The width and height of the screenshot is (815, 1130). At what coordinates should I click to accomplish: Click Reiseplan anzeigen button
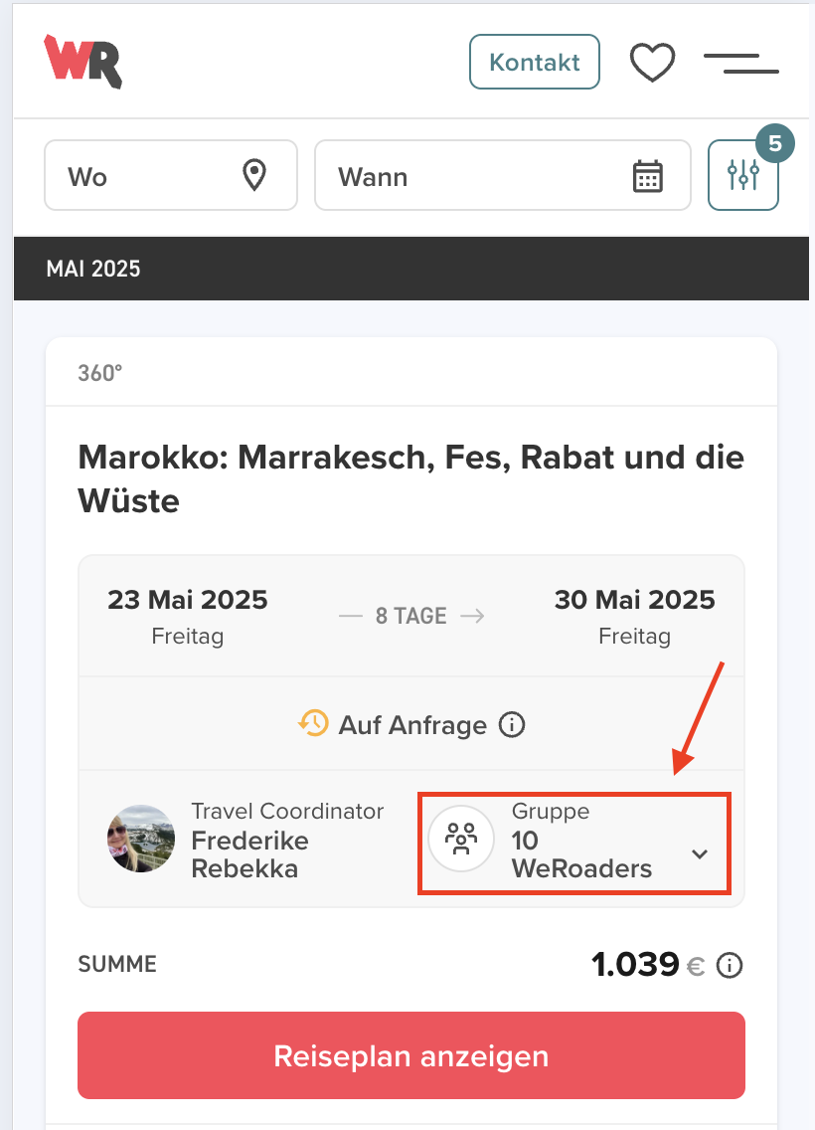click(411, 1055)
